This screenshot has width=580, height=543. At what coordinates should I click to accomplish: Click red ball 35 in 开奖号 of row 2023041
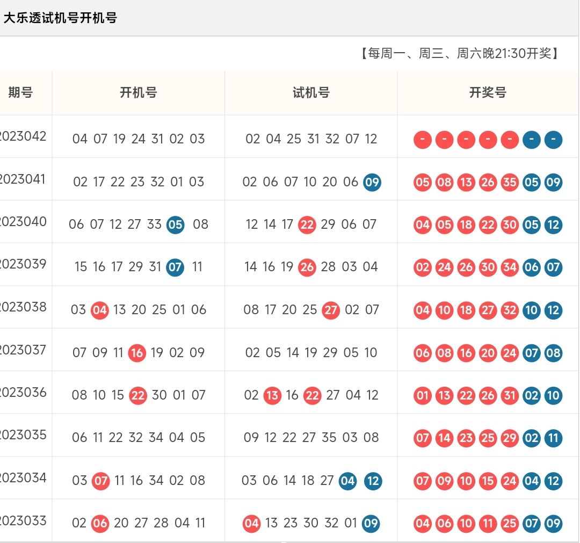510,182
